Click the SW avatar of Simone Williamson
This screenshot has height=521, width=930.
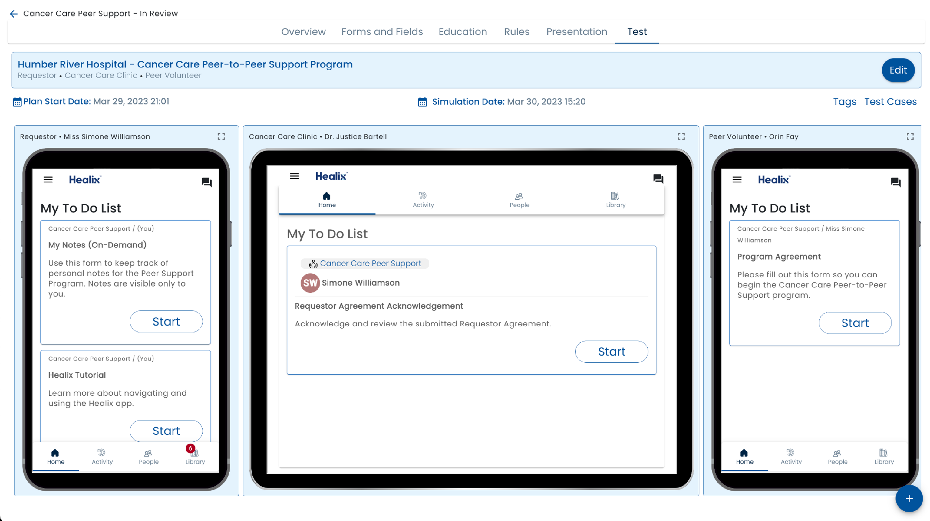tap(310, 283)
